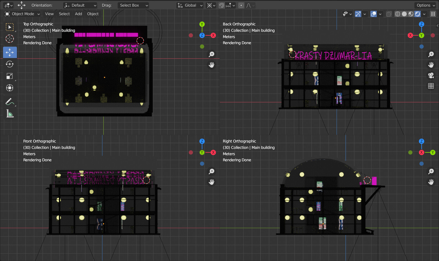The width and height of the screenshot is (439, 261).
Task: Switch to solid viewport shading
Action: [404, 14]
